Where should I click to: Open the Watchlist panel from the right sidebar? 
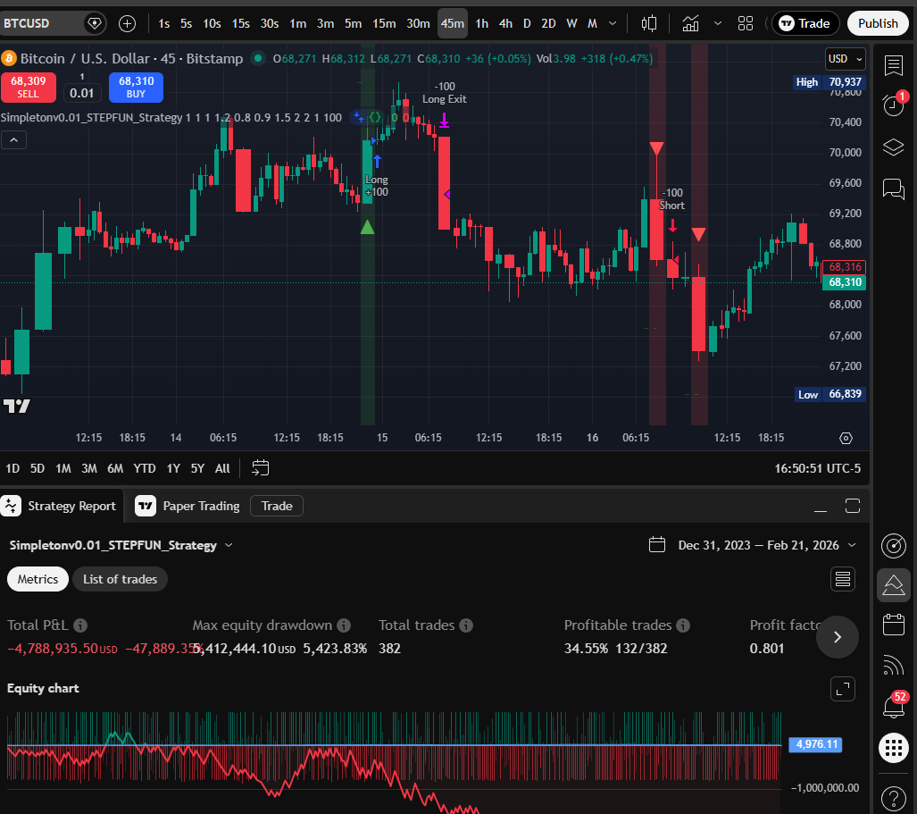click(894, 65)
